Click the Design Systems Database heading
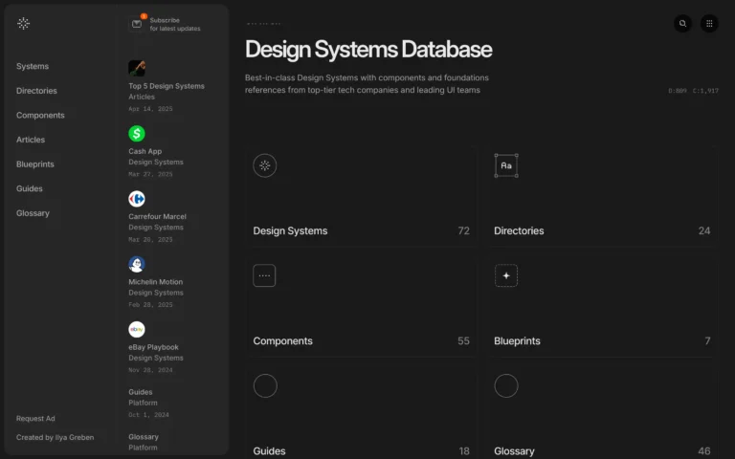Viewport: 735px width, 459px height. (x=368, y=49)
